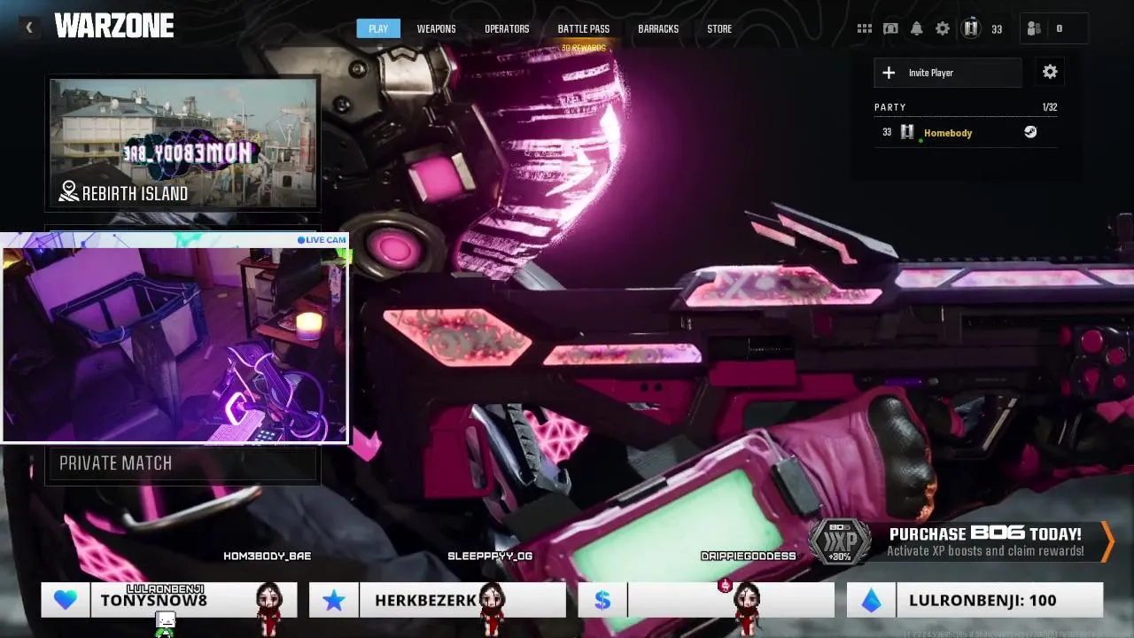1134x638 pixels.
Task: Click the rank emblem beside Homebody
Action: (x=907, y=132)
